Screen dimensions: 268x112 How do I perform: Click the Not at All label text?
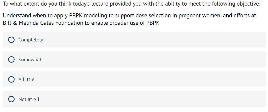pyautogui.click(x=29, y=99)
